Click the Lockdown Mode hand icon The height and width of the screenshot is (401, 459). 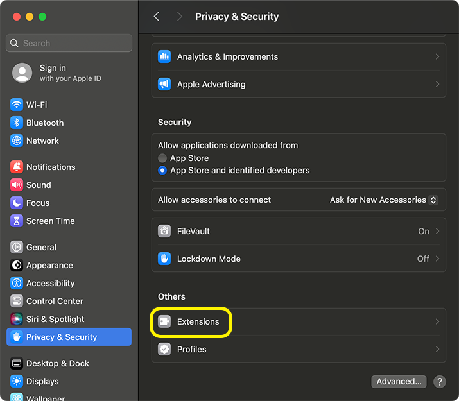click(165, 259)
